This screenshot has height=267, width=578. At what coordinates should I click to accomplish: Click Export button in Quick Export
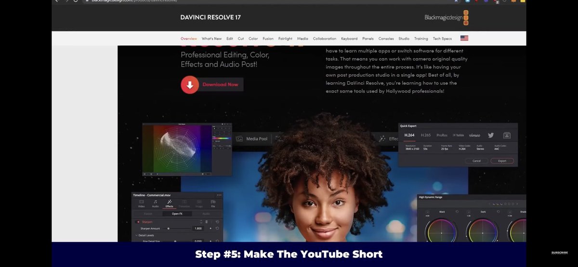tap(502, 161)
